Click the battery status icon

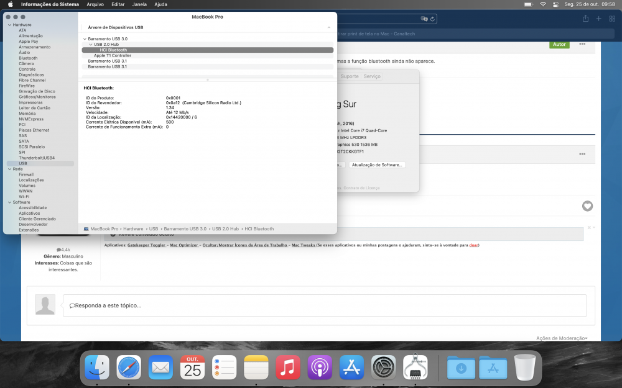pyautogui.click(x=528, y=4)
